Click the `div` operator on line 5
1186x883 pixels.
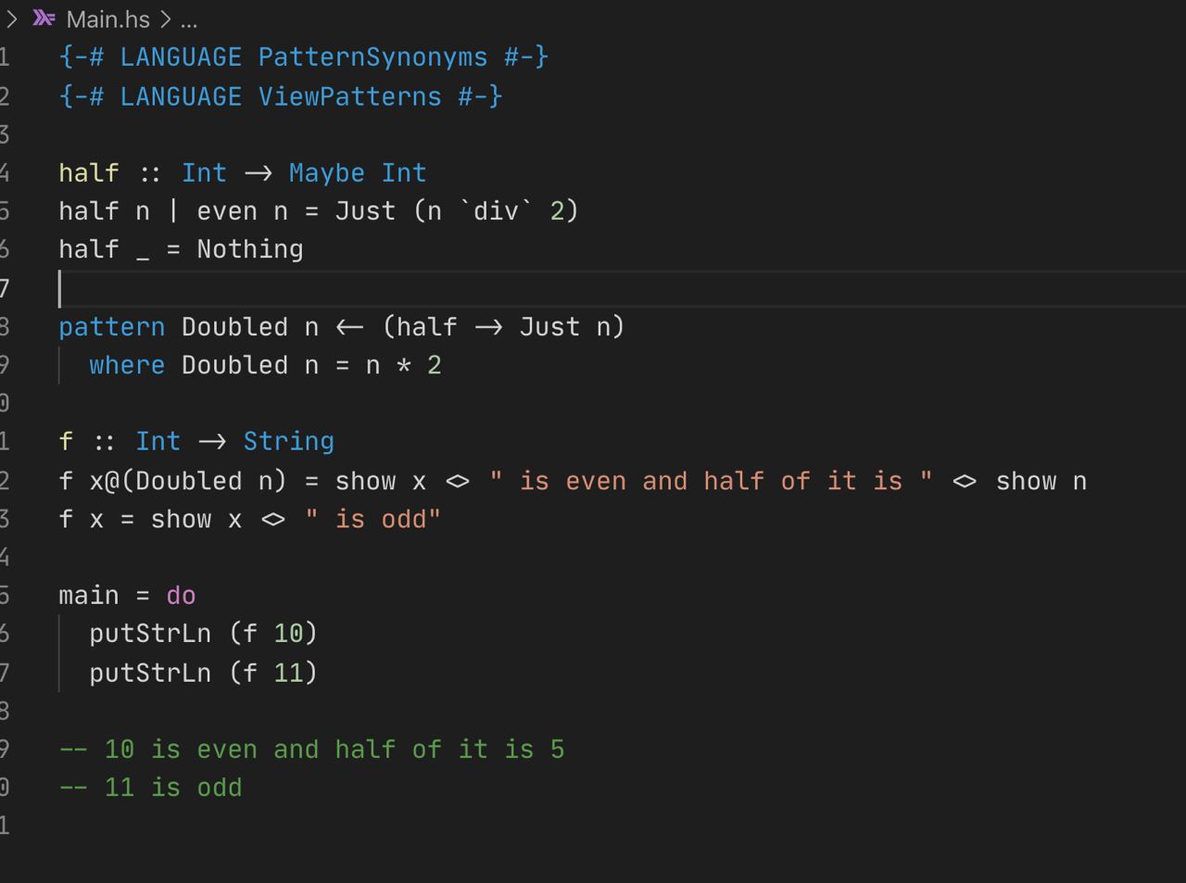pos(496,211)
